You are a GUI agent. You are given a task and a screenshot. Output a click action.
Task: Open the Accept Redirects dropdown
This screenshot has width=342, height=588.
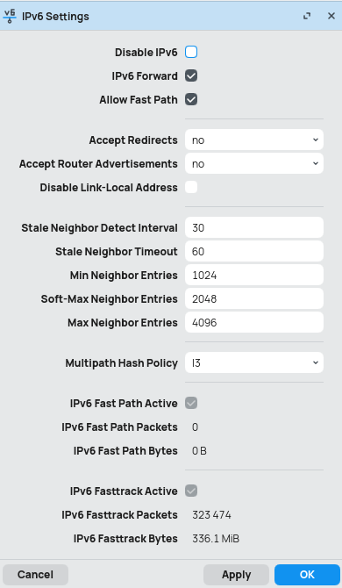tap(254, 140)
